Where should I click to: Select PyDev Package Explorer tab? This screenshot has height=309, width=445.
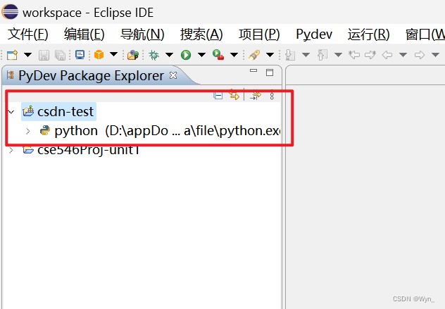[91, 76]
